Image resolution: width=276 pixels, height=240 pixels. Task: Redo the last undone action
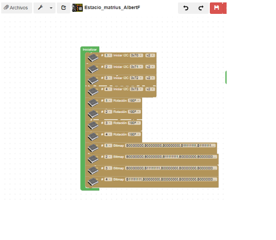(x=200, y=8)
